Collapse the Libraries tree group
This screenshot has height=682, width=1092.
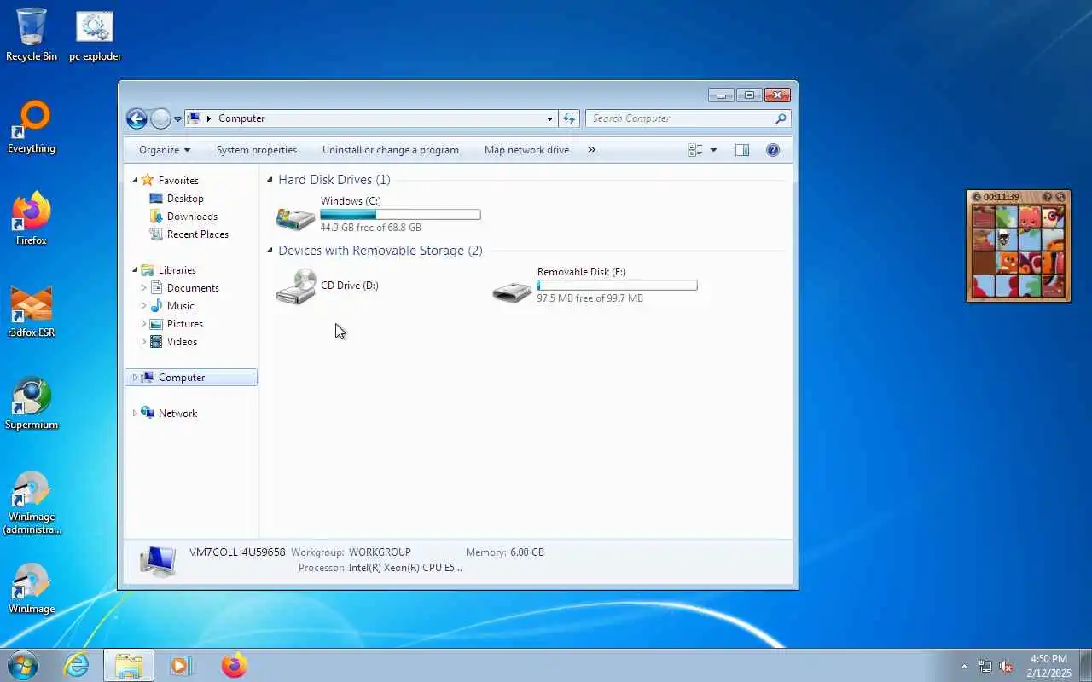[x=134, y=270]
